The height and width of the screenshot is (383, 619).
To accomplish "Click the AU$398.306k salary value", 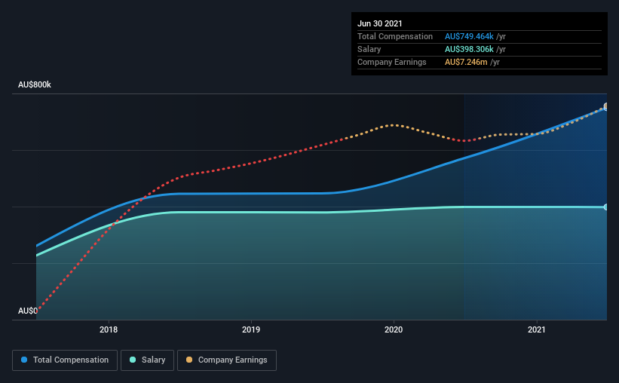I will [469, 49].
